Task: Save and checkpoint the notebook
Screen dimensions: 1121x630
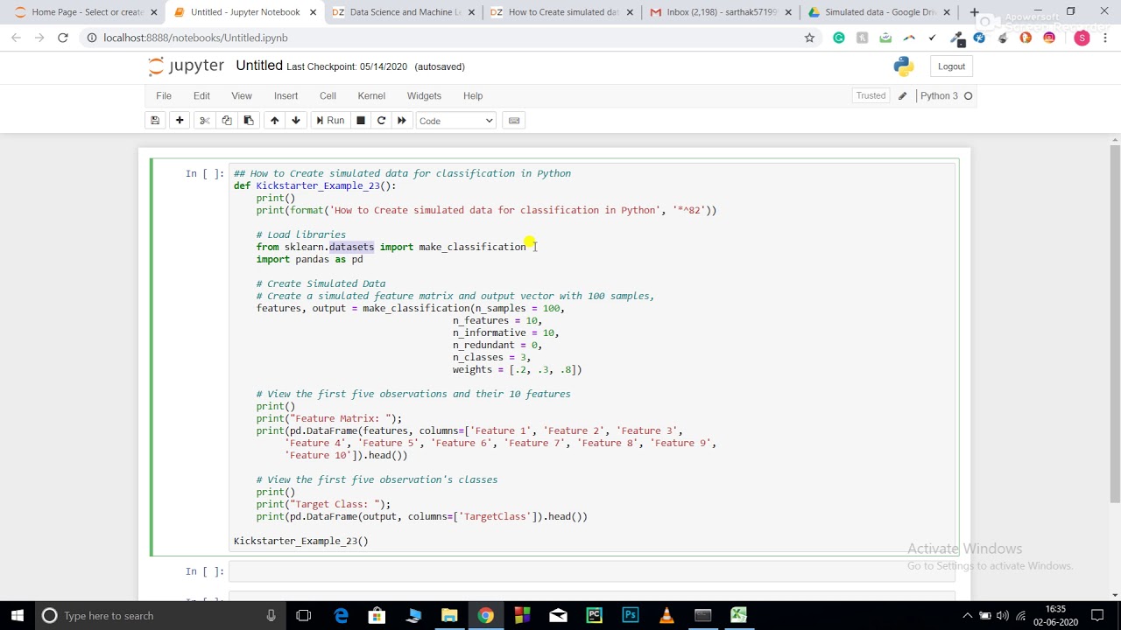Action: (x=155, y=121)
